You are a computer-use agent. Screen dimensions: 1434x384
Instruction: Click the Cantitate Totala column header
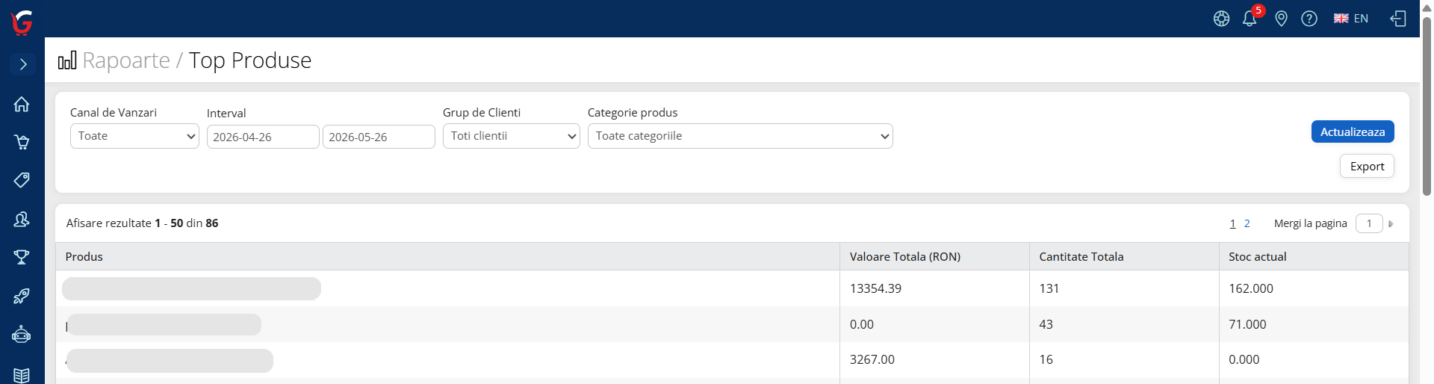tap(1124, 256)
